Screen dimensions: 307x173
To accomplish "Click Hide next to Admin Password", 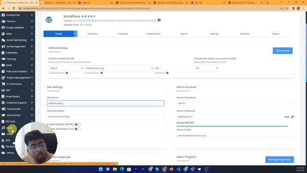I will point(287,117).
